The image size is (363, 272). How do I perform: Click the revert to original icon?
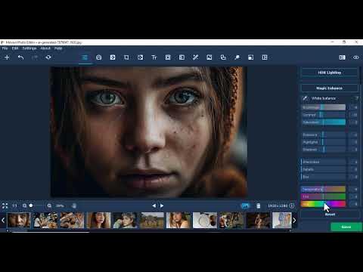click(x=48, y=57)
